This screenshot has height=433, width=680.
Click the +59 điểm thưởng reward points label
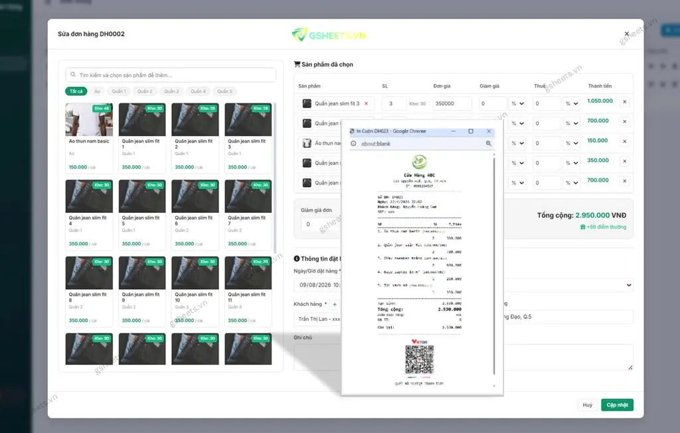(x=603, y=227)
